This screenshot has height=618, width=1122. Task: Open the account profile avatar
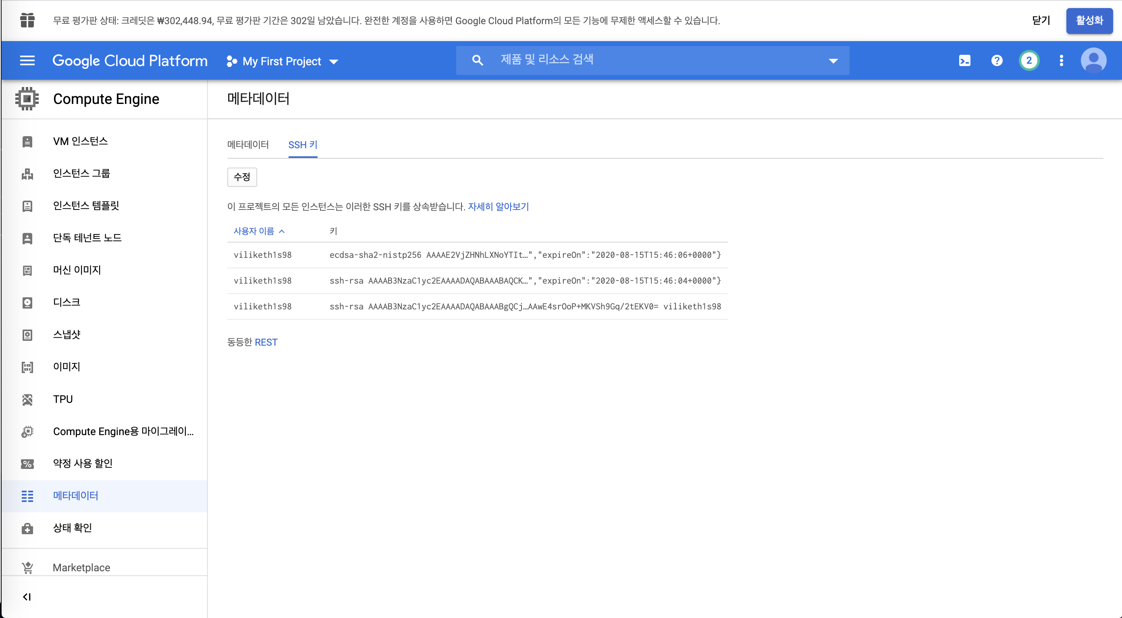[x=1093, y=60]
